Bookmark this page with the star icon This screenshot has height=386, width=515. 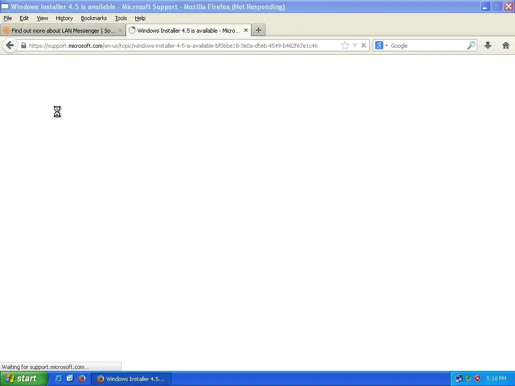[345, 45]
